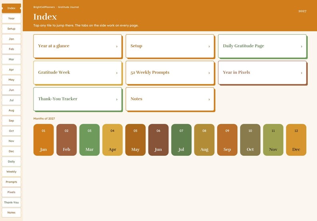Click chevron on Gratitude Week tile
Image resolution: width=317 pixels, height=221 pixels.
pos(117,73)
